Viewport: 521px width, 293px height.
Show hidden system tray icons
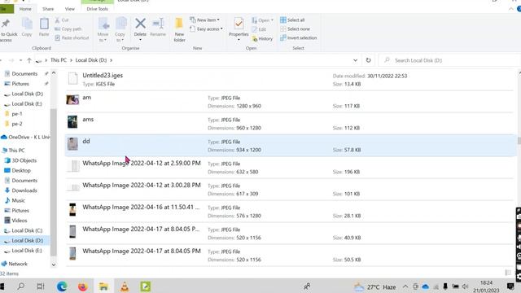point(405,286)
